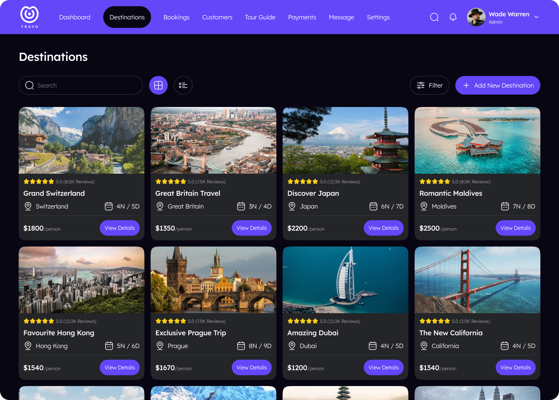Viewport: 559px width, 400px height.
Task: Click Add New Destination
Action: [498, 85]
